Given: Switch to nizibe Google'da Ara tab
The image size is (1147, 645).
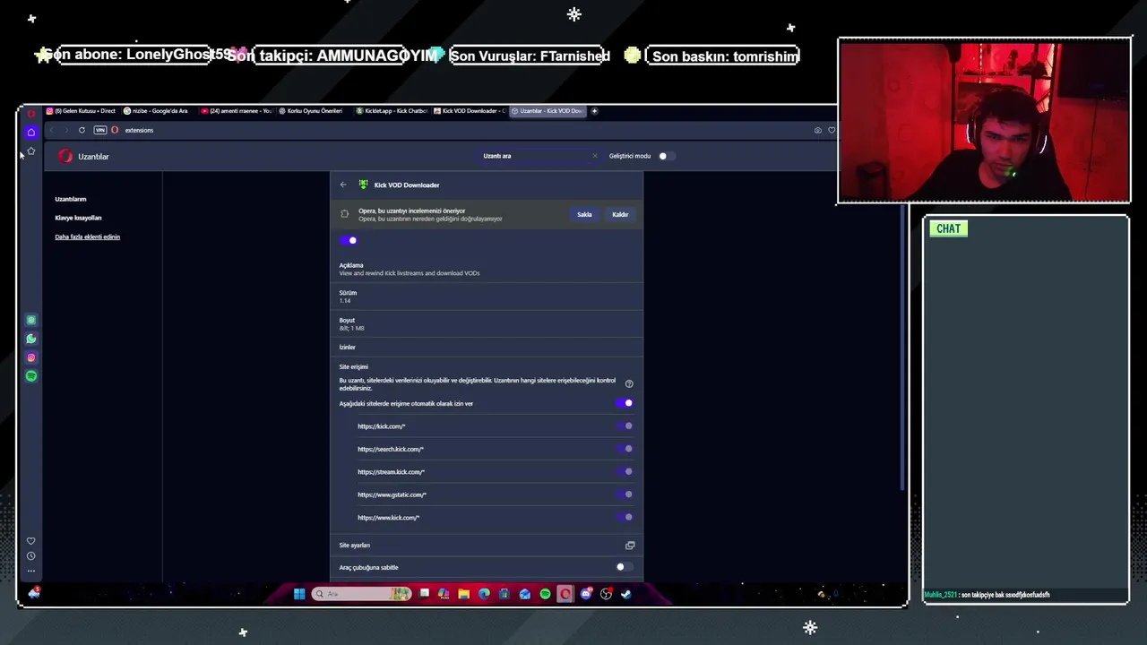Looking at the screenshot, I should pyautogui.click(x=159, y=111).
